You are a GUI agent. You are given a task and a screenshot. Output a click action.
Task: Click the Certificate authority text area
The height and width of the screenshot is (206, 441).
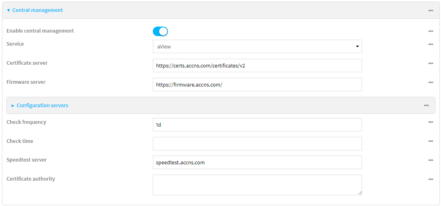point(257,185)
